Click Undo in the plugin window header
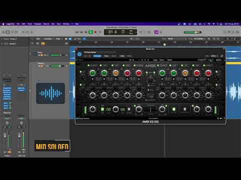The height and width of the screenshot is (180, 241). (122, 56)
